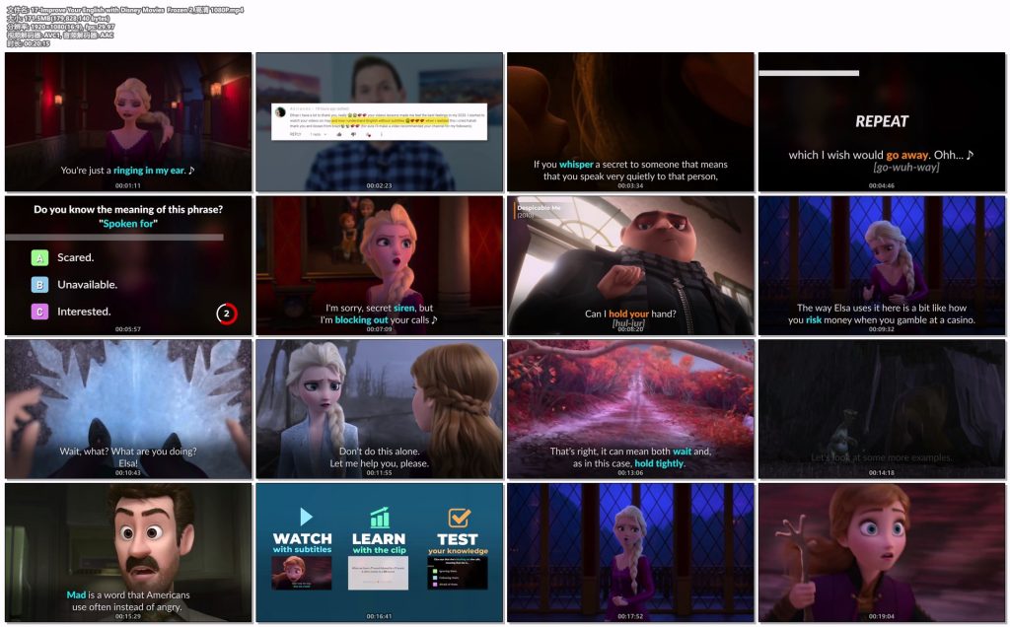This screenshot has width=1010, height=627.
Task: Click the "LEARN with the clip" label
Action: pos(379,543)
